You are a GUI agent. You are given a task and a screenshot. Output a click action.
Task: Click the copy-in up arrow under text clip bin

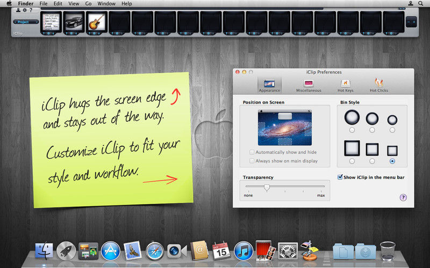44,33
